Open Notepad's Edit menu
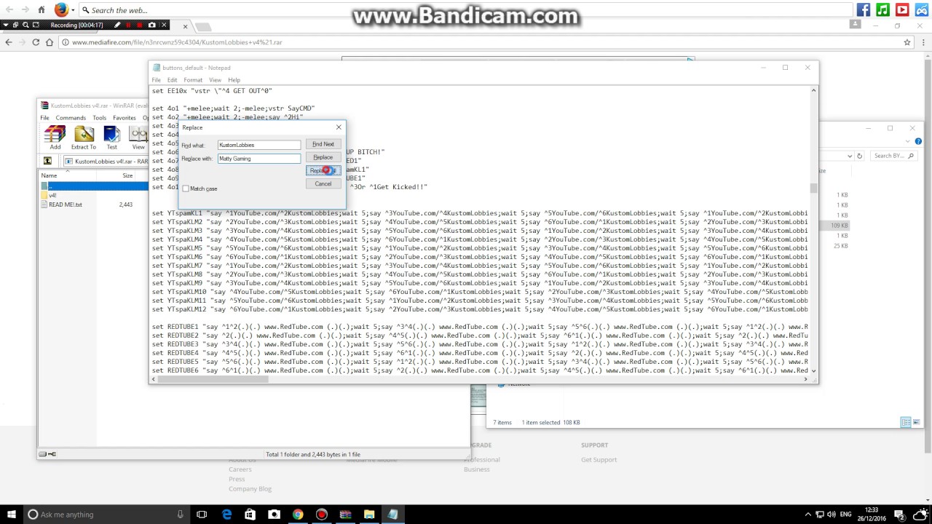The width and height of the screenshot is (932, 524). click(172, 80)
